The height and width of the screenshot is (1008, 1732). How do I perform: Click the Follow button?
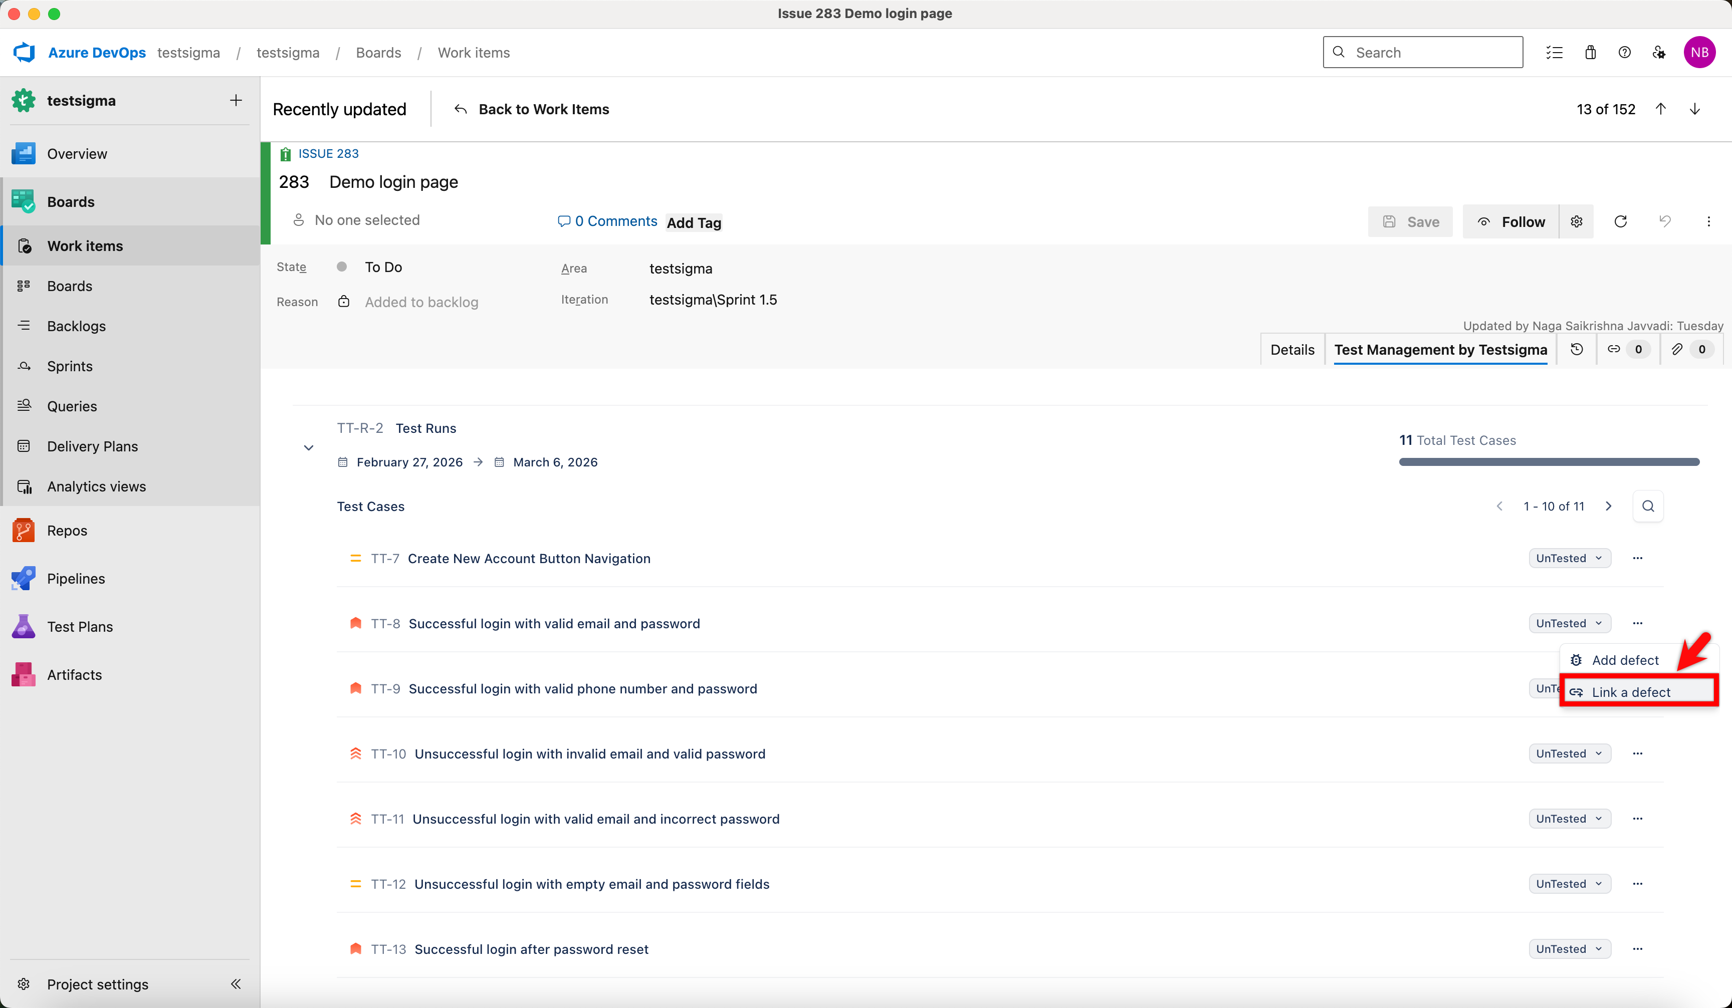click(1511, 221)
